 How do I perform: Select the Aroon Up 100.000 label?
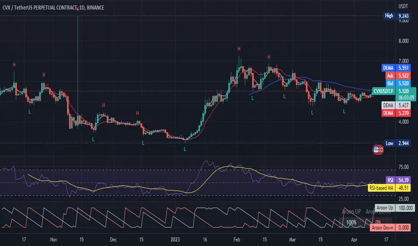pos(395,208)
